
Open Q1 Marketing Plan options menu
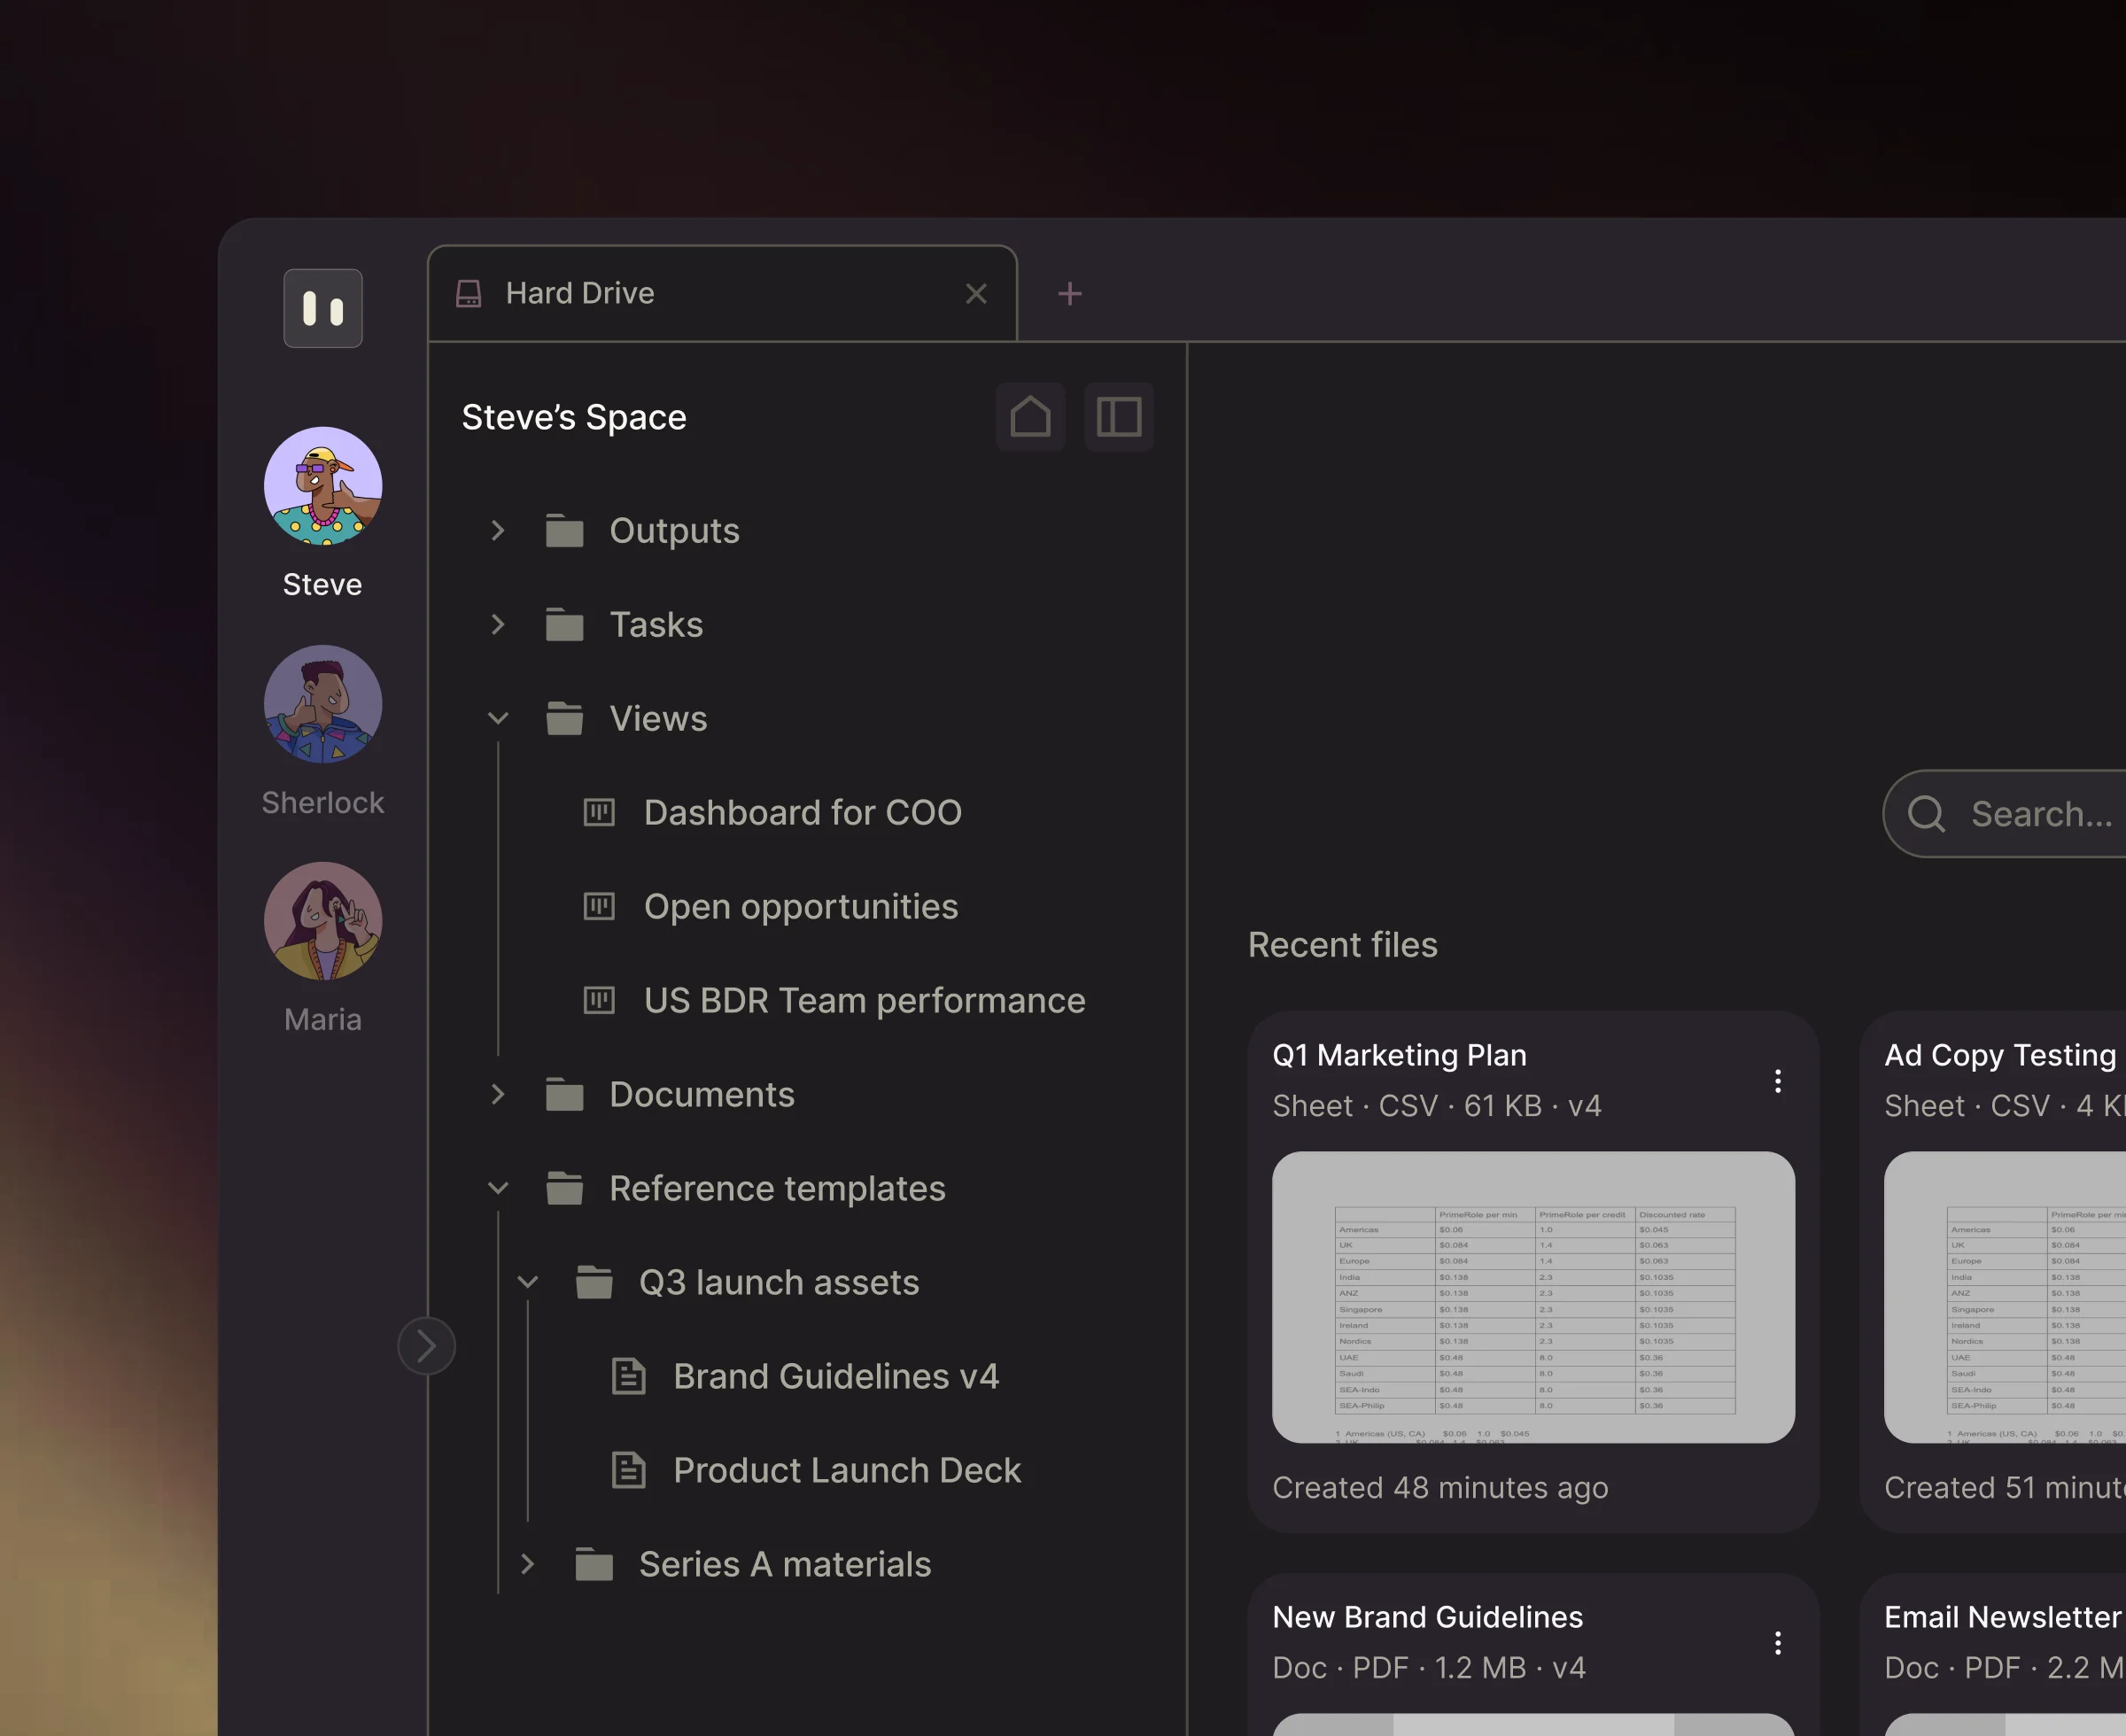pyautogui.click(x=1777, y=1081)
